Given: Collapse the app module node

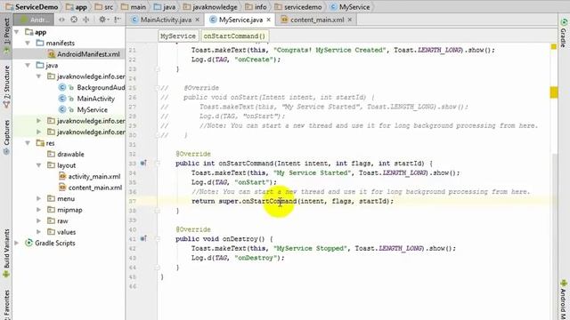Looking at the screenshot, I should tap(17, 32).
